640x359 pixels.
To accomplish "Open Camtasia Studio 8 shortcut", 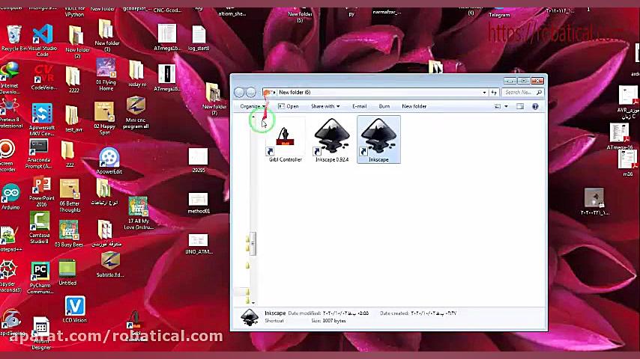I will (x=40, y=228).
